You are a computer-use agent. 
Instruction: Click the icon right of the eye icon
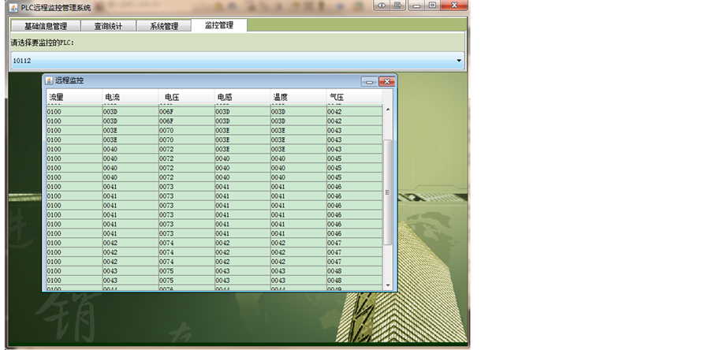pos(398,6)
